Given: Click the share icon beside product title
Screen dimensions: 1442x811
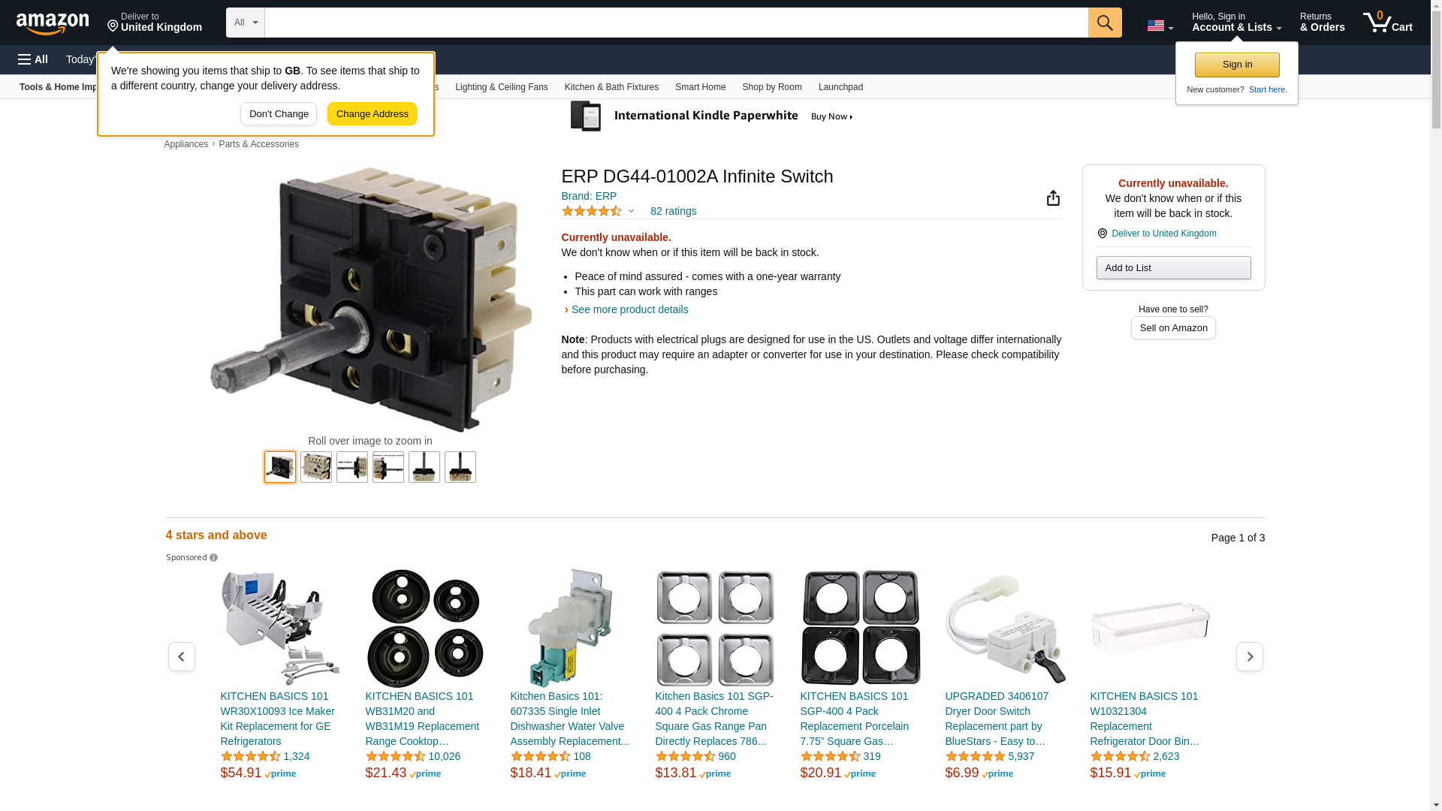Looking at the screenshot, I should (1053, 197).
